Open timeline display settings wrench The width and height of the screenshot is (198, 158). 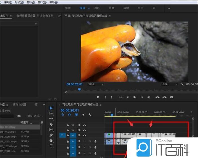point(90,115)
